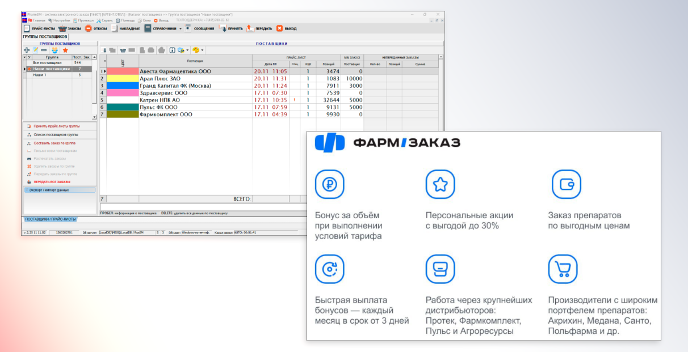
Task: Select the Катрен НПК АО supplier row
Action: 160,100
